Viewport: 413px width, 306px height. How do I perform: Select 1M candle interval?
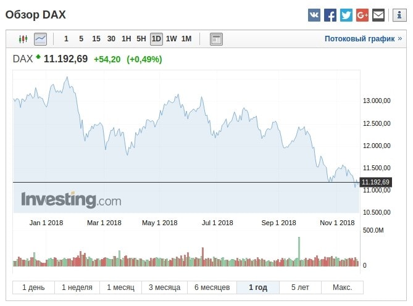pos(186,39)
